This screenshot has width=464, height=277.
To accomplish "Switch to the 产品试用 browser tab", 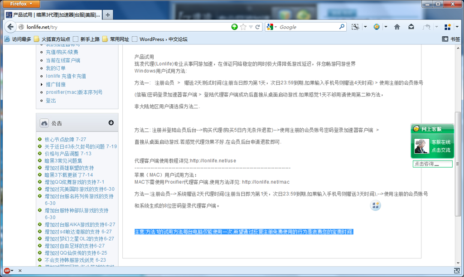I will (53, 15).
